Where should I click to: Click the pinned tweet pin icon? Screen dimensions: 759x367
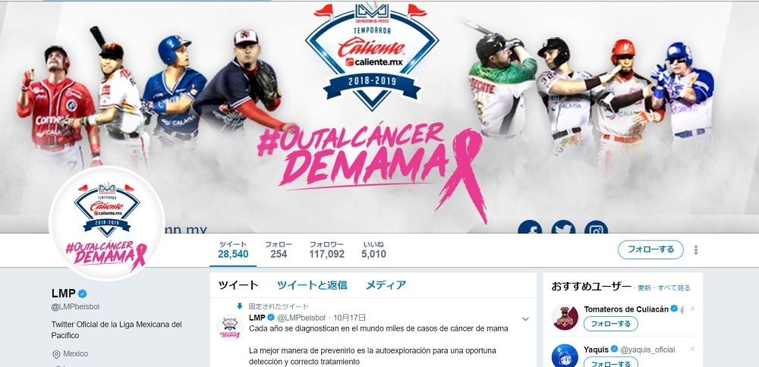[x=239, y=306]
